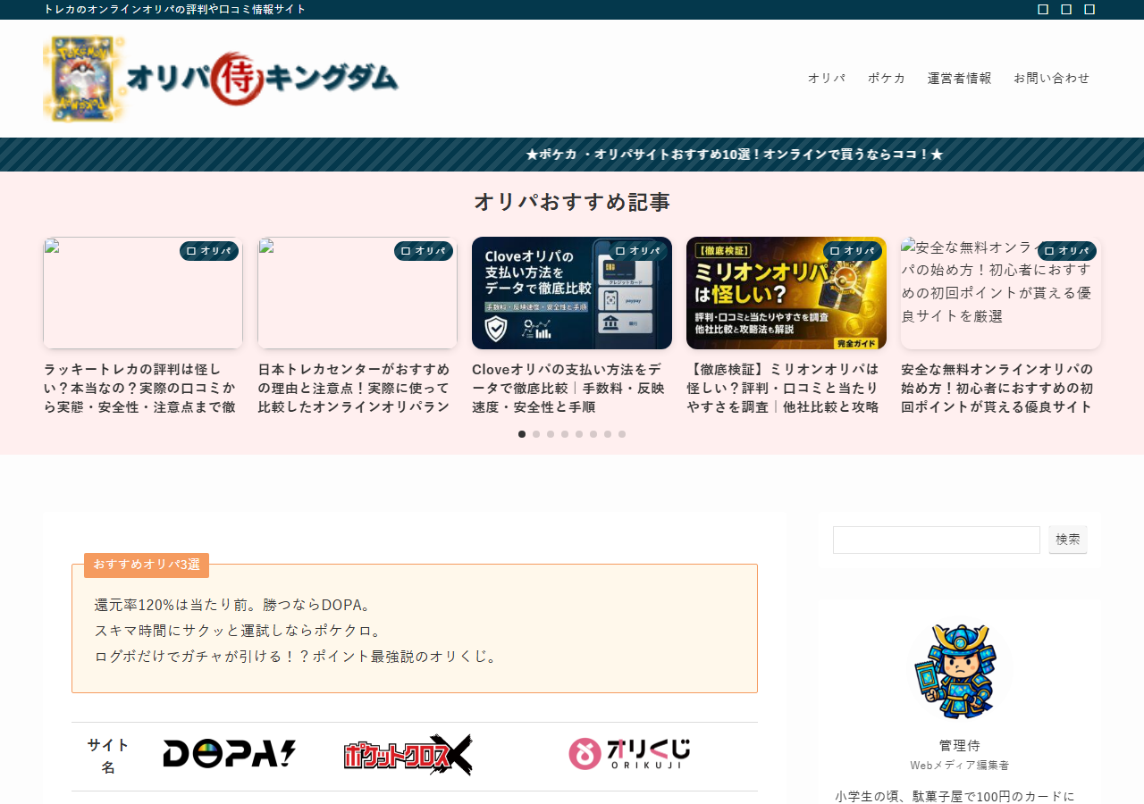Click the second header social icon
Screen dimensions: 1144x804
point(1066,10)
